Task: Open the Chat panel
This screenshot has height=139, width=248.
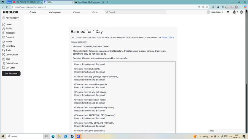Action: [x=227, y=131]
